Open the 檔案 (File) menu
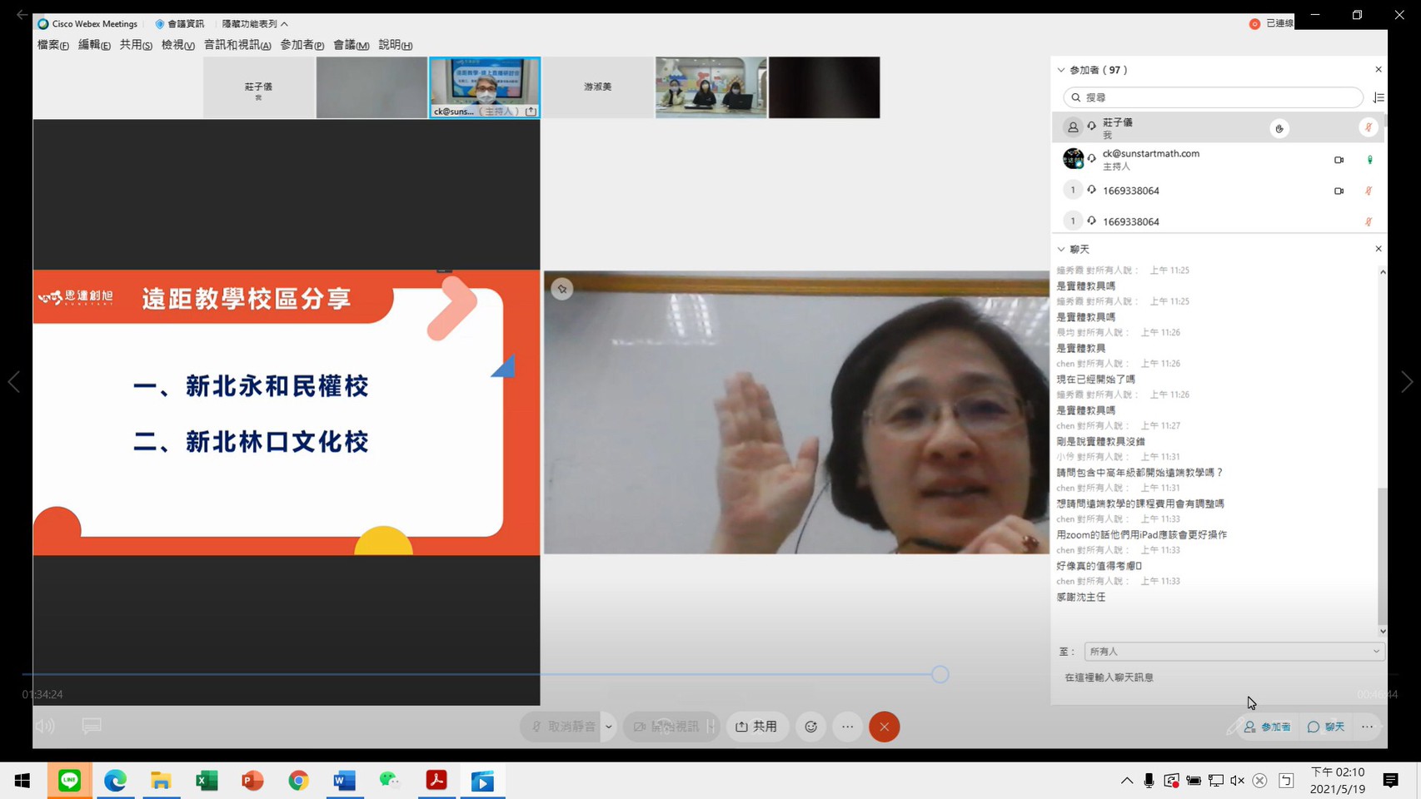This screenshot has height=799, width=1421. pos(52,45)
